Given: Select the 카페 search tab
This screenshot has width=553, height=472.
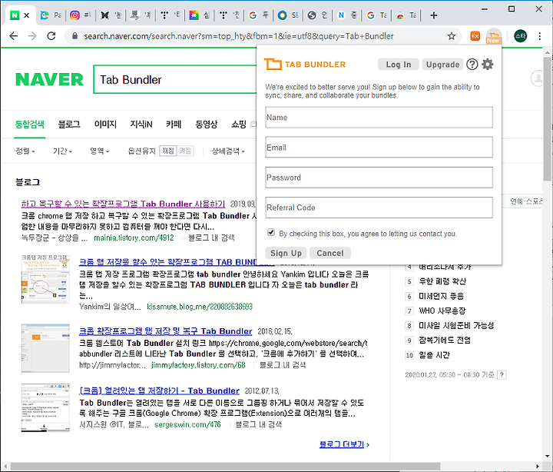Looking at the screenshot, I should 174,125.
